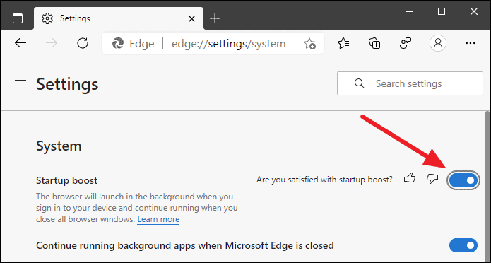Toggle the Startup boost switch

click(463, 180)
